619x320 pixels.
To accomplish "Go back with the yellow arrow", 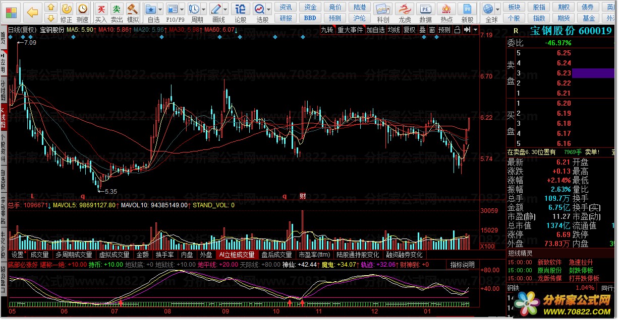I will [32, 12].
